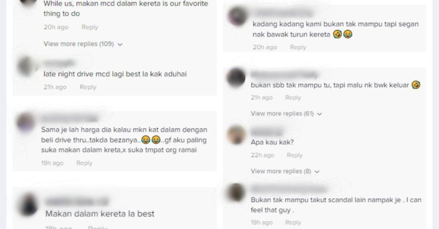Reply to "makan mcd dalam kereta" comment
The height and width of the screenshot is (229, 439).
point(90,27)
